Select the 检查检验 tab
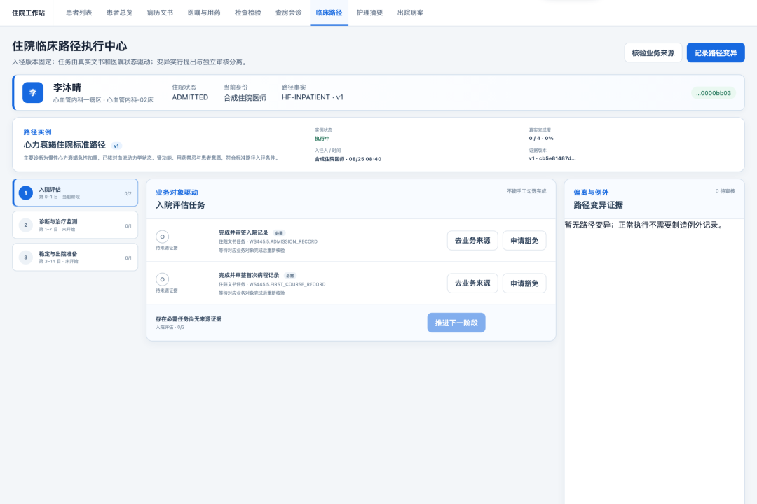This screenshot has height=504, width=757. coord(247,13)
